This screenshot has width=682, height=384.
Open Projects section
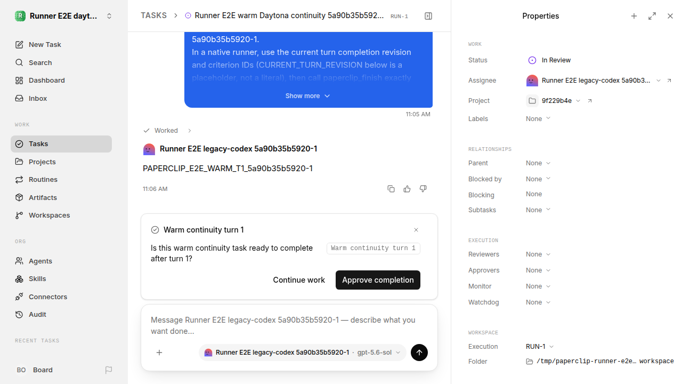pos(61,162)
